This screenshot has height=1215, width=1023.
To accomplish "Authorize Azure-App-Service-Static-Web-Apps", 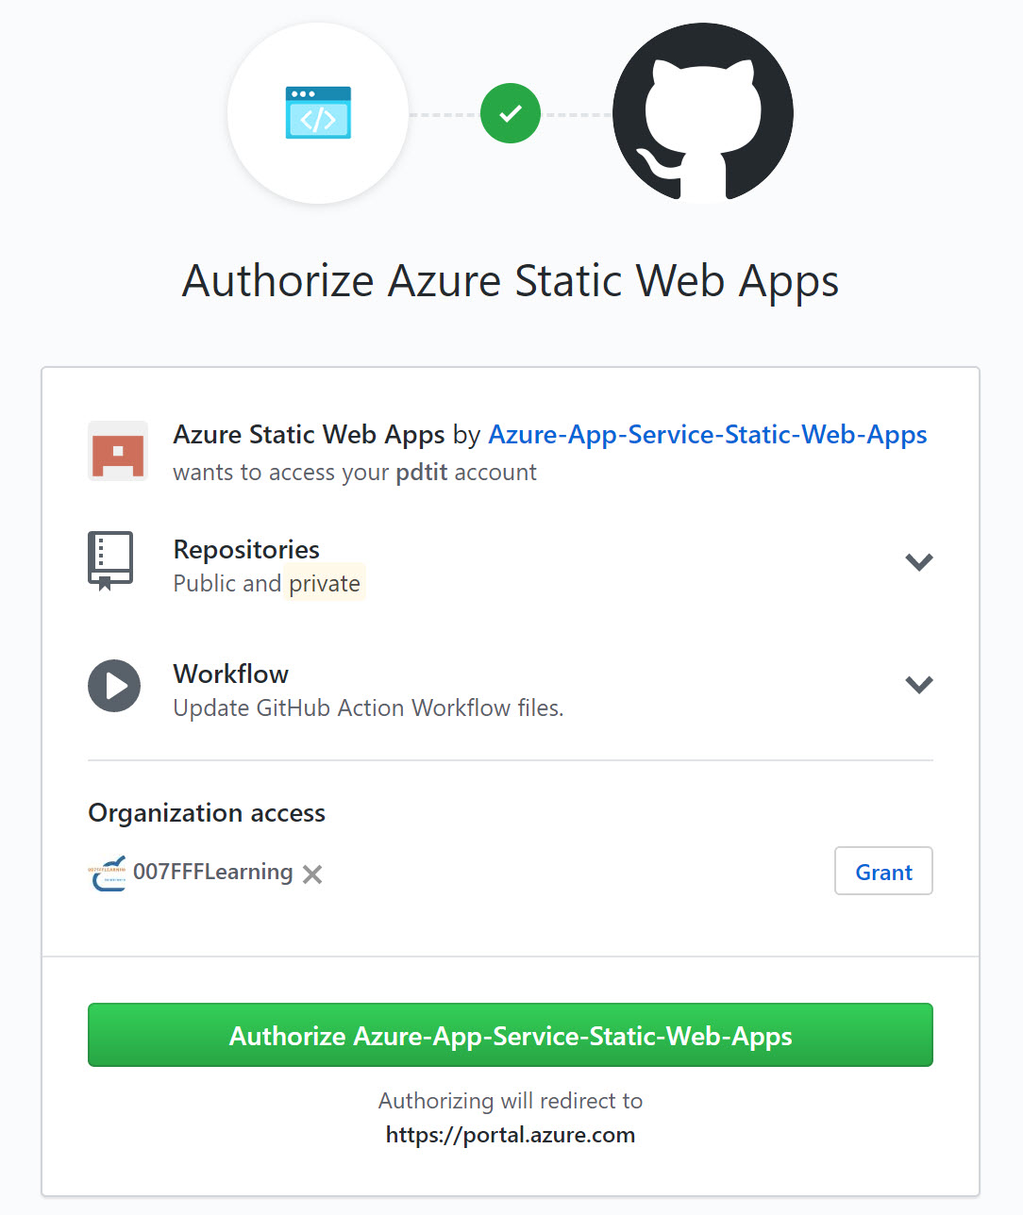I will coord(510,1035).
